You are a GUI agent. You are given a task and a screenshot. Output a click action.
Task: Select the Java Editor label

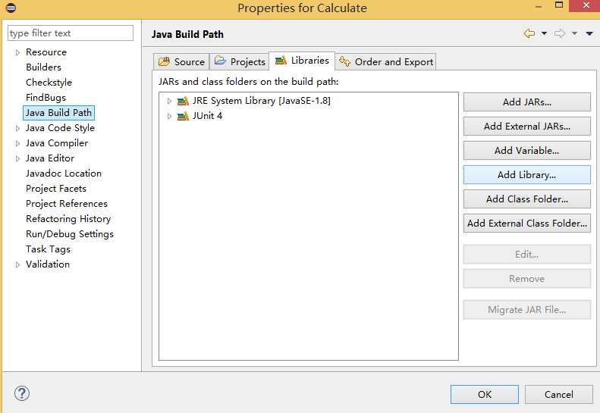(50, 158)
